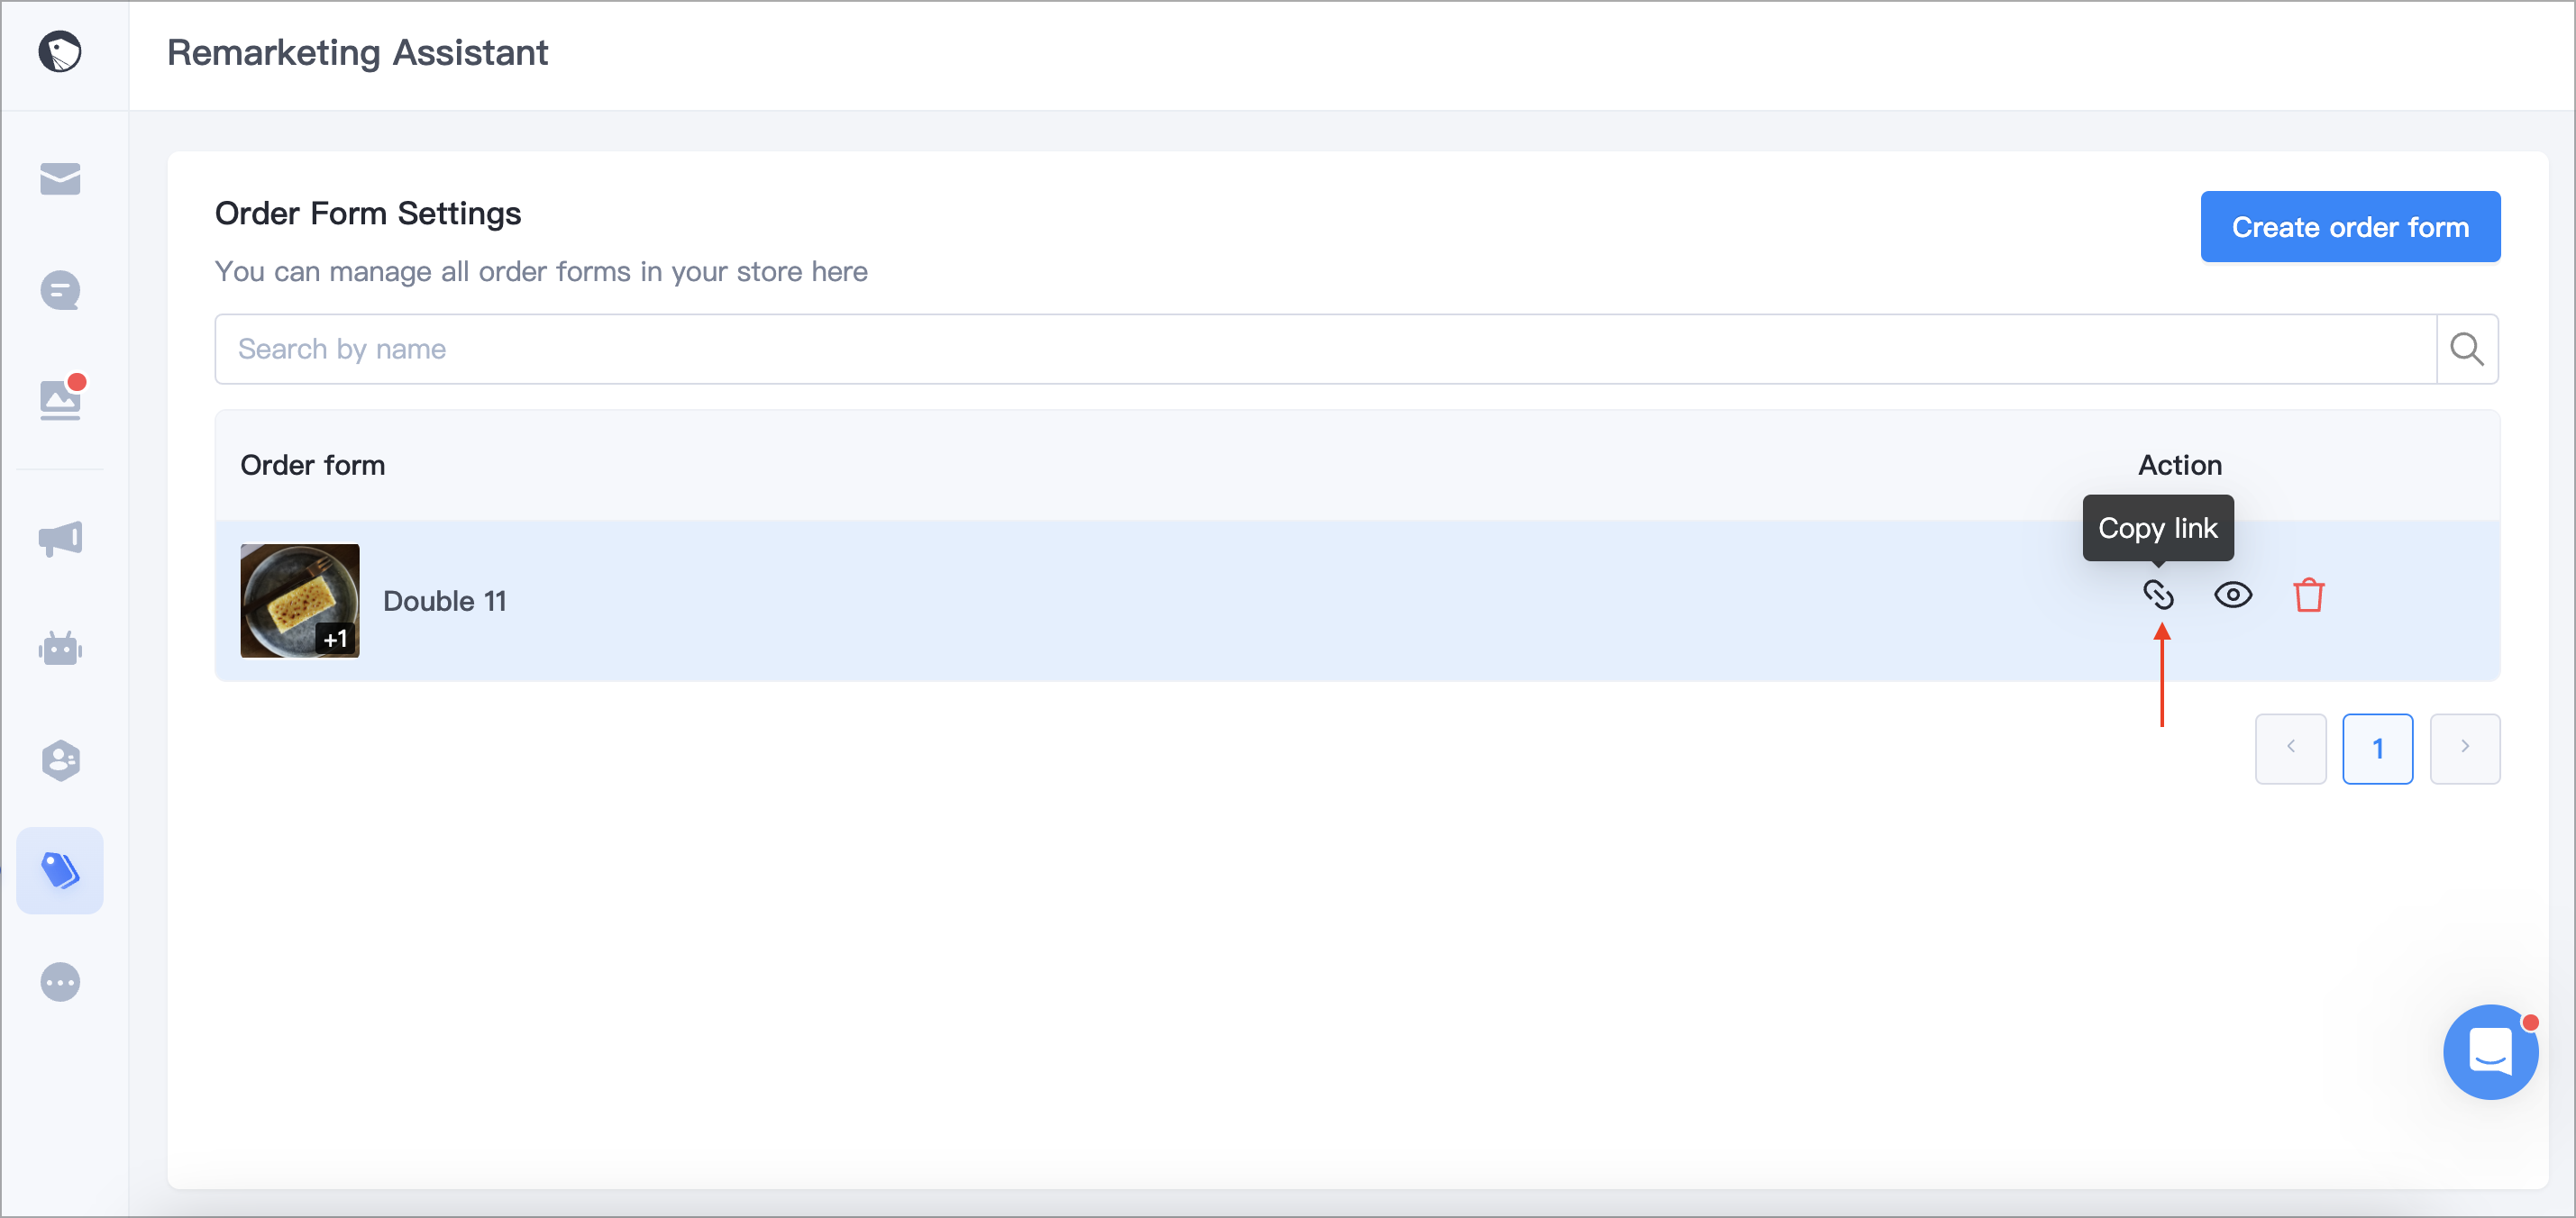
Task: Open the image gallery icon with red dot
Action: click(x=61, y=399)
